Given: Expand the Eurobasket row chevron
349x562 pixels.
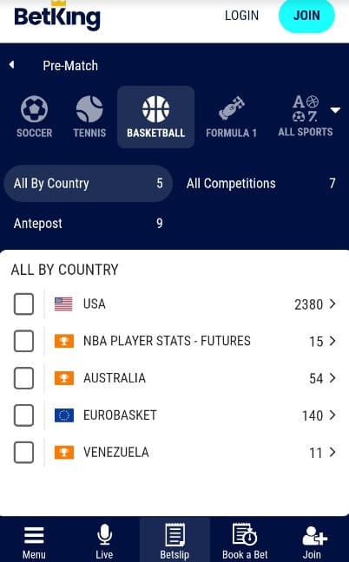Looking at the screenshot, I should point(333,415).
